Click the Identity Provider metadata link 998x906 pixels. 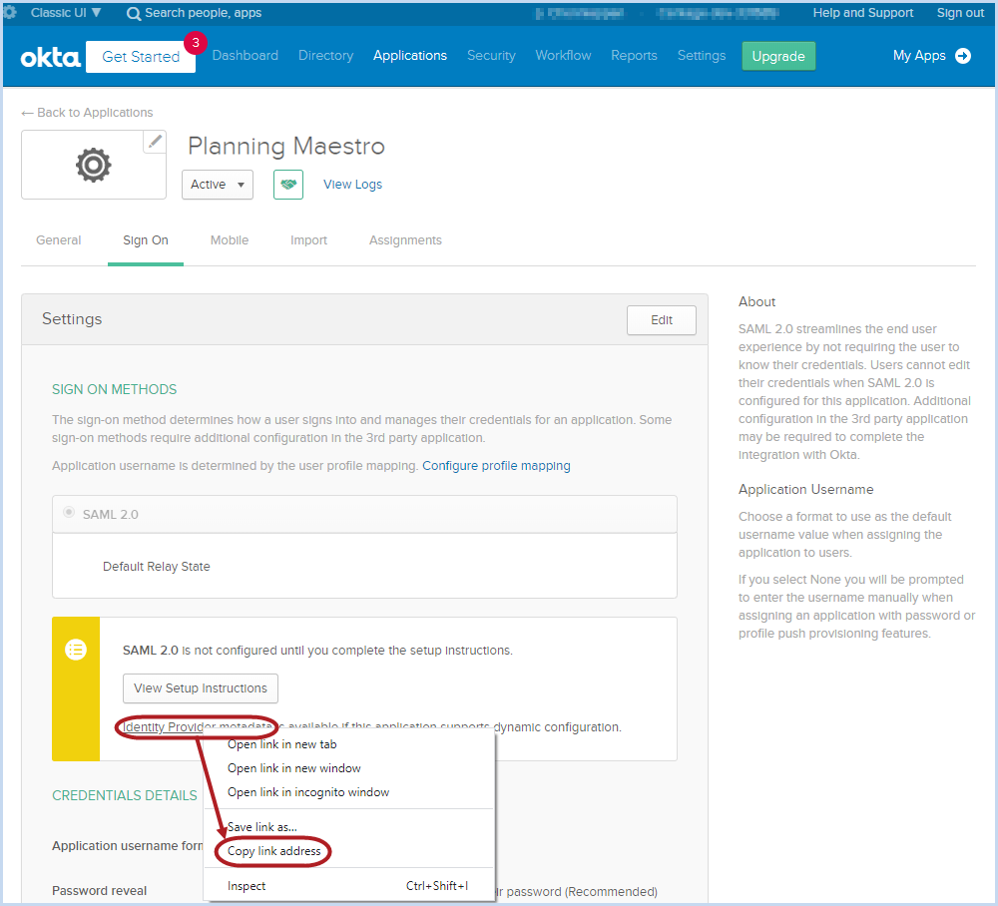point(198,726)
